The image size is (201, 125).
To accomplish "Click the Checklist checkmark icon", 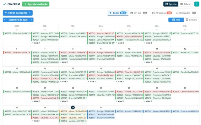I will click(x=5, y=4).
